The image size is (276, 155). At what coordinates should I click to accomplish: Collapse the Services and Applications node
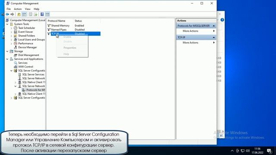pyautogui.click(x=7, y=59)
